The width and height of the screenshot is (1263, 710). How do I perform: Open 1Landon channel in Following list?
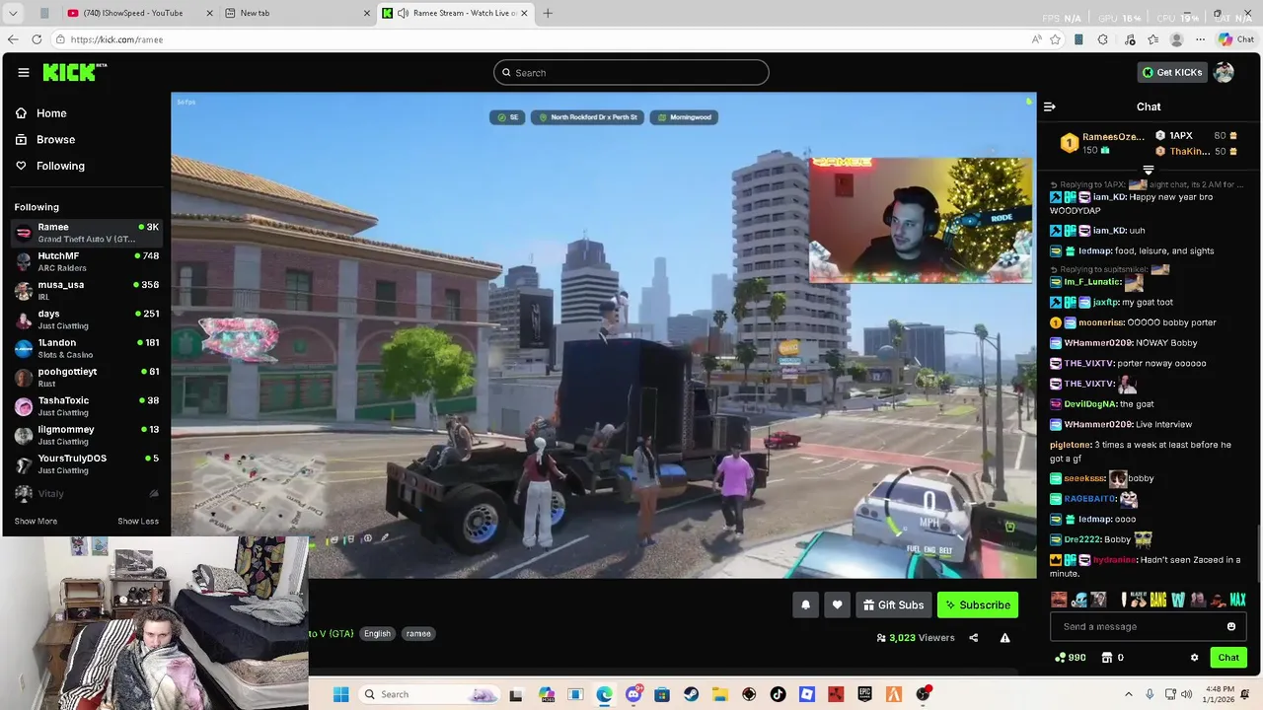[x=87, y=348]
